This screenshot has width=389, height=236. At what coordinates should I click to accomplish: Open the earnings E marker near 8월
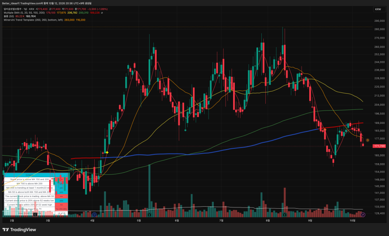(285, 215)
